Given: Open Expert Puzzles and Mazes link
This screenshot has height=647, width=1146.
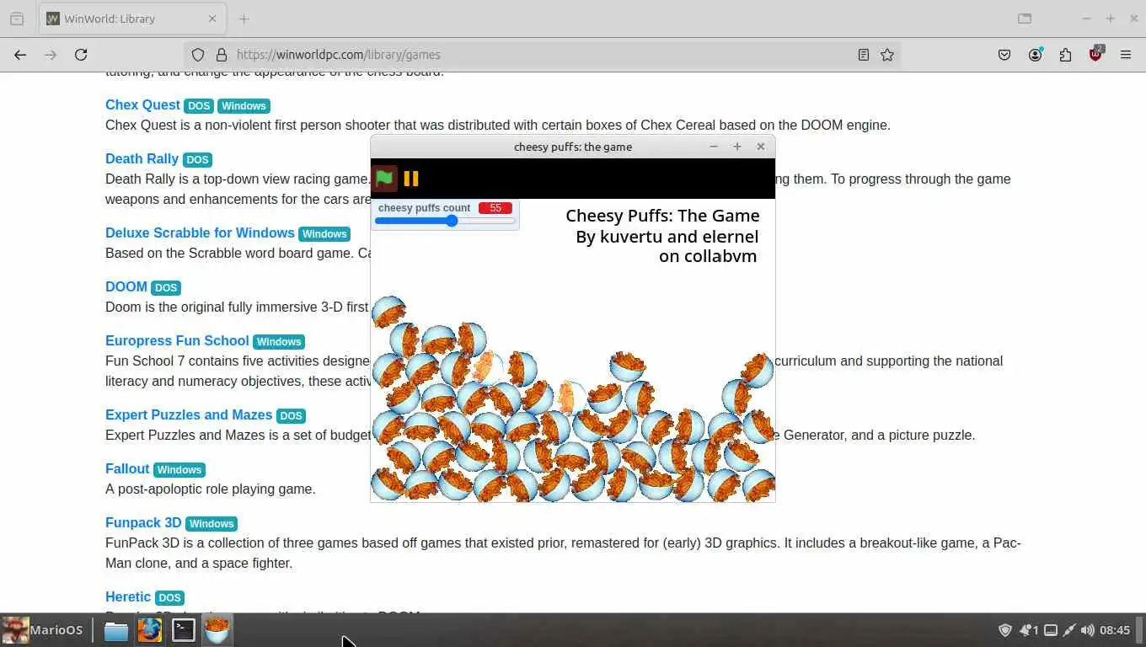Looking at the screenshot, I should [189, 414].
